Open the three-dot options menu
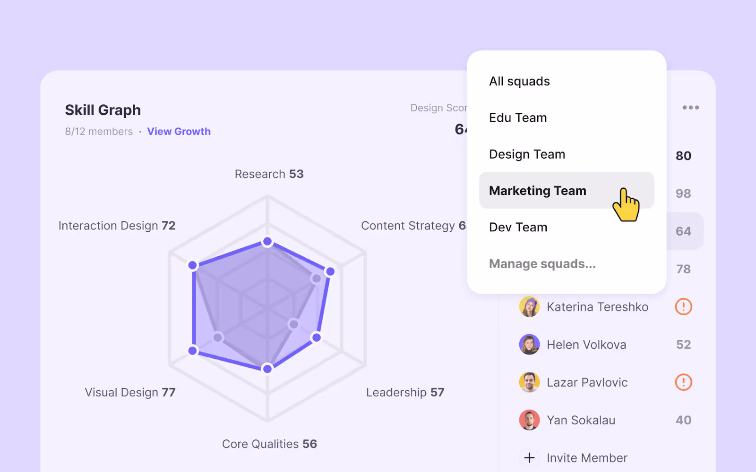The image size is (756, 472). (690, 107)
